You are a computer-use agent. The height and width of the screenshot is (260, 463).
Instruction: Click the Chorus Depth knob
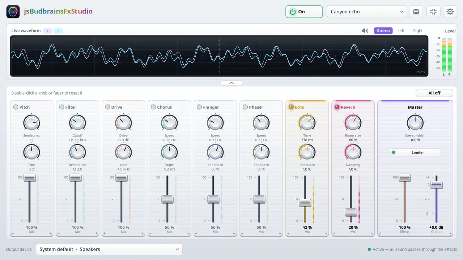click(169, 152)
